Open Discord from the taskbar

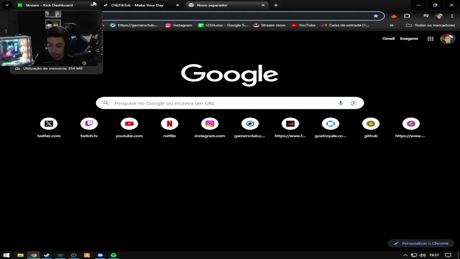(100, 255)
